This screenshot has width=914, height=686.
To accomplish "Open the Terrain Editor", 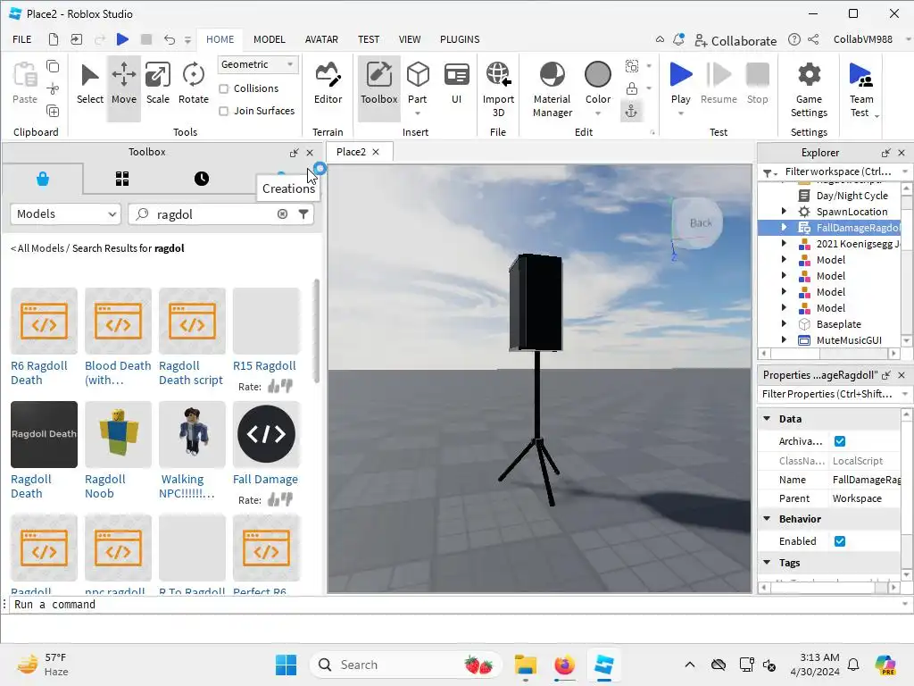I will click(x=328, y=85).
